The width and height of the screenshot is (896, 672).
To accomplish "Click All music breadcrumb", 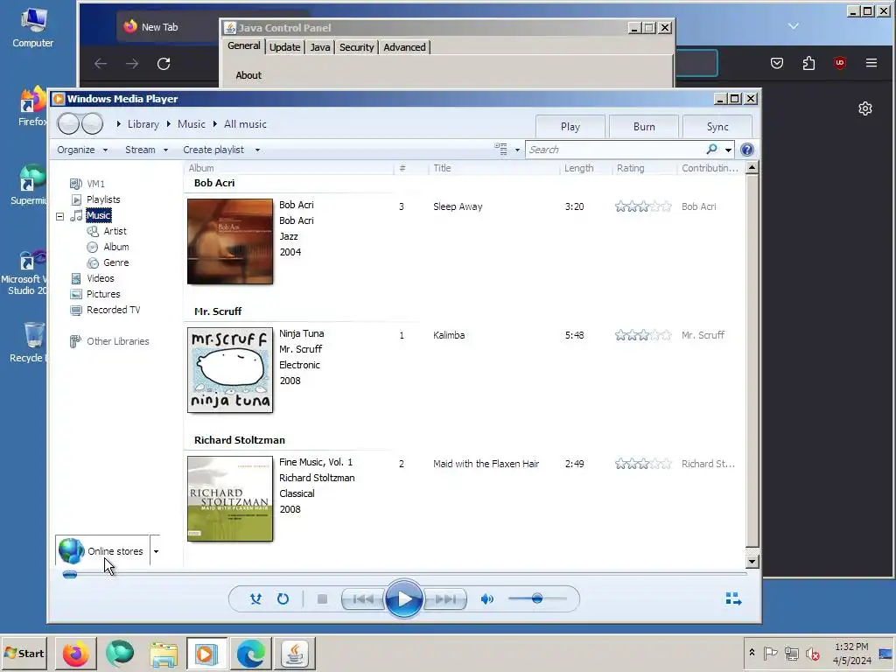I will (x=245, y=124).
